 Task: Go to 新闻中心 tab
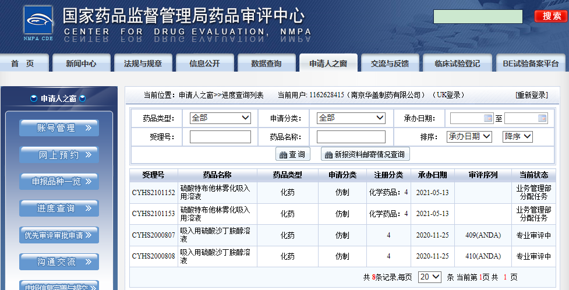coord(81,63)
